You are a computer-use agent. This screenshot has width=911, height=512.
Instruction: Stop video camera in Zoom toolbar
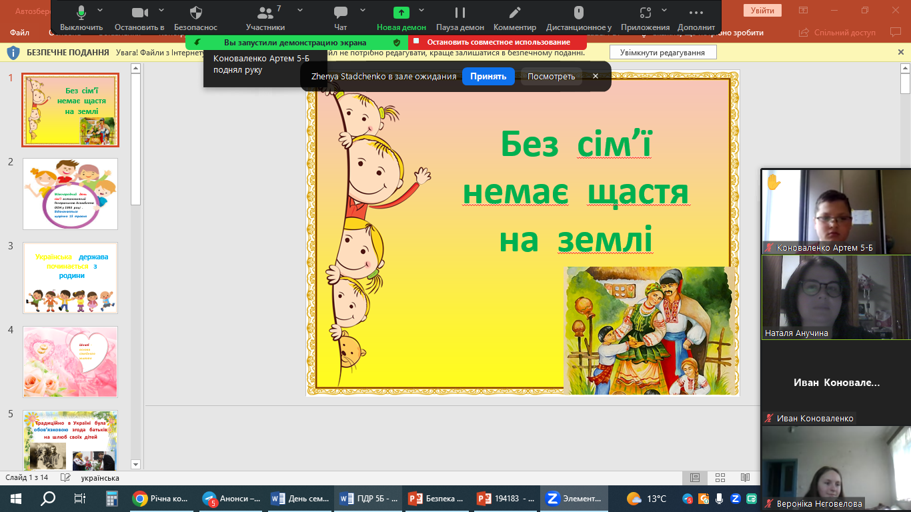point(139,18)
